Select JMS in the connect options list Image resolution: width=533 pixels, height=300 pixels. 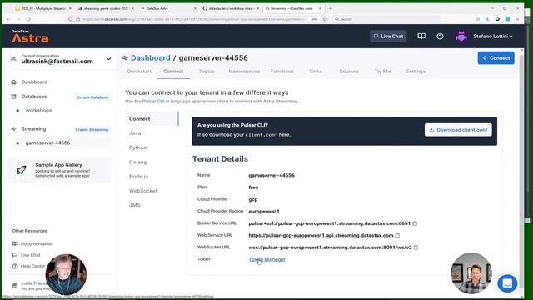(x=135, y=205)
